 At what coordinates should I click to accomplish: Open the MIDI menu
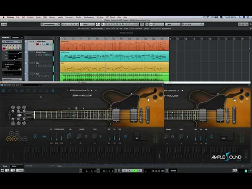pos(45,17)
